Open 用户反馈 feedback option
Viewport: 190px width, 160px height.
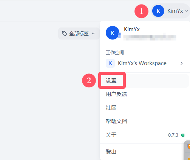[145, 94]
